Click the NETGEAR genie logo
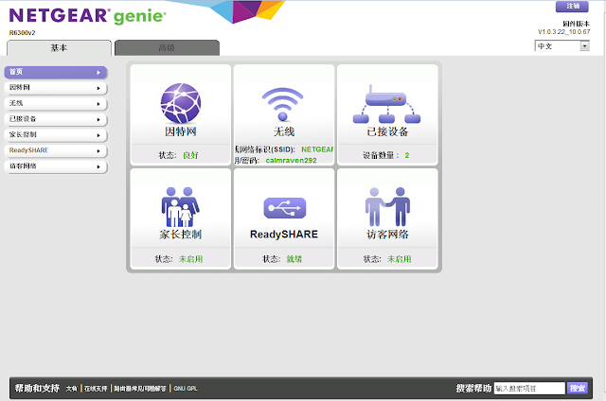606x401 pixels. (88, 16)
